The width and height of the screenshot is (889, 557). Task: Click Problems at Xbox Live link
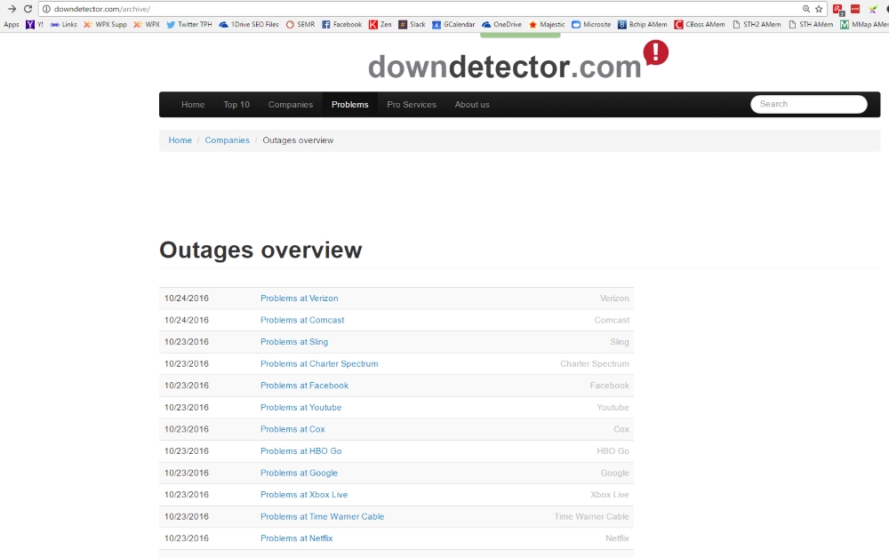[x=304, y=495]
